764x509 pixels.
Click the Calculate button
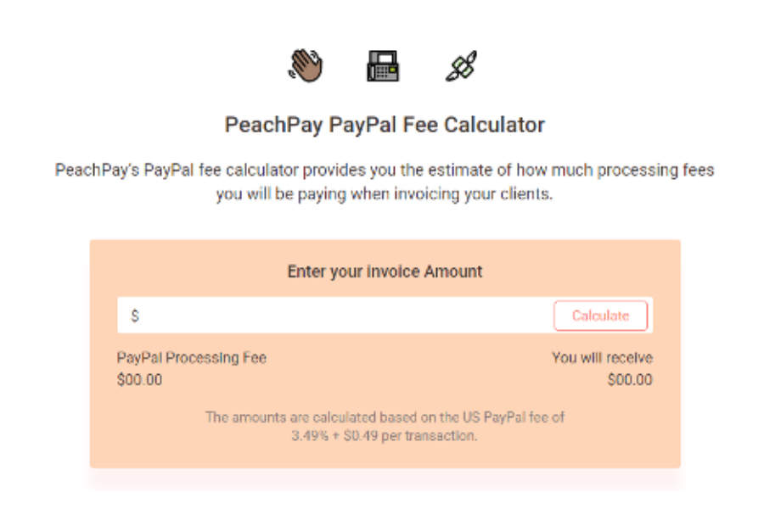(600, 316)
